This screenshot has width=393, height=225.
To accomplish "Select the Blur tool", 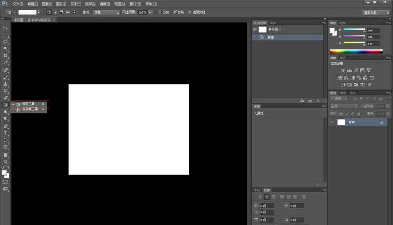I will pos(6,112).
